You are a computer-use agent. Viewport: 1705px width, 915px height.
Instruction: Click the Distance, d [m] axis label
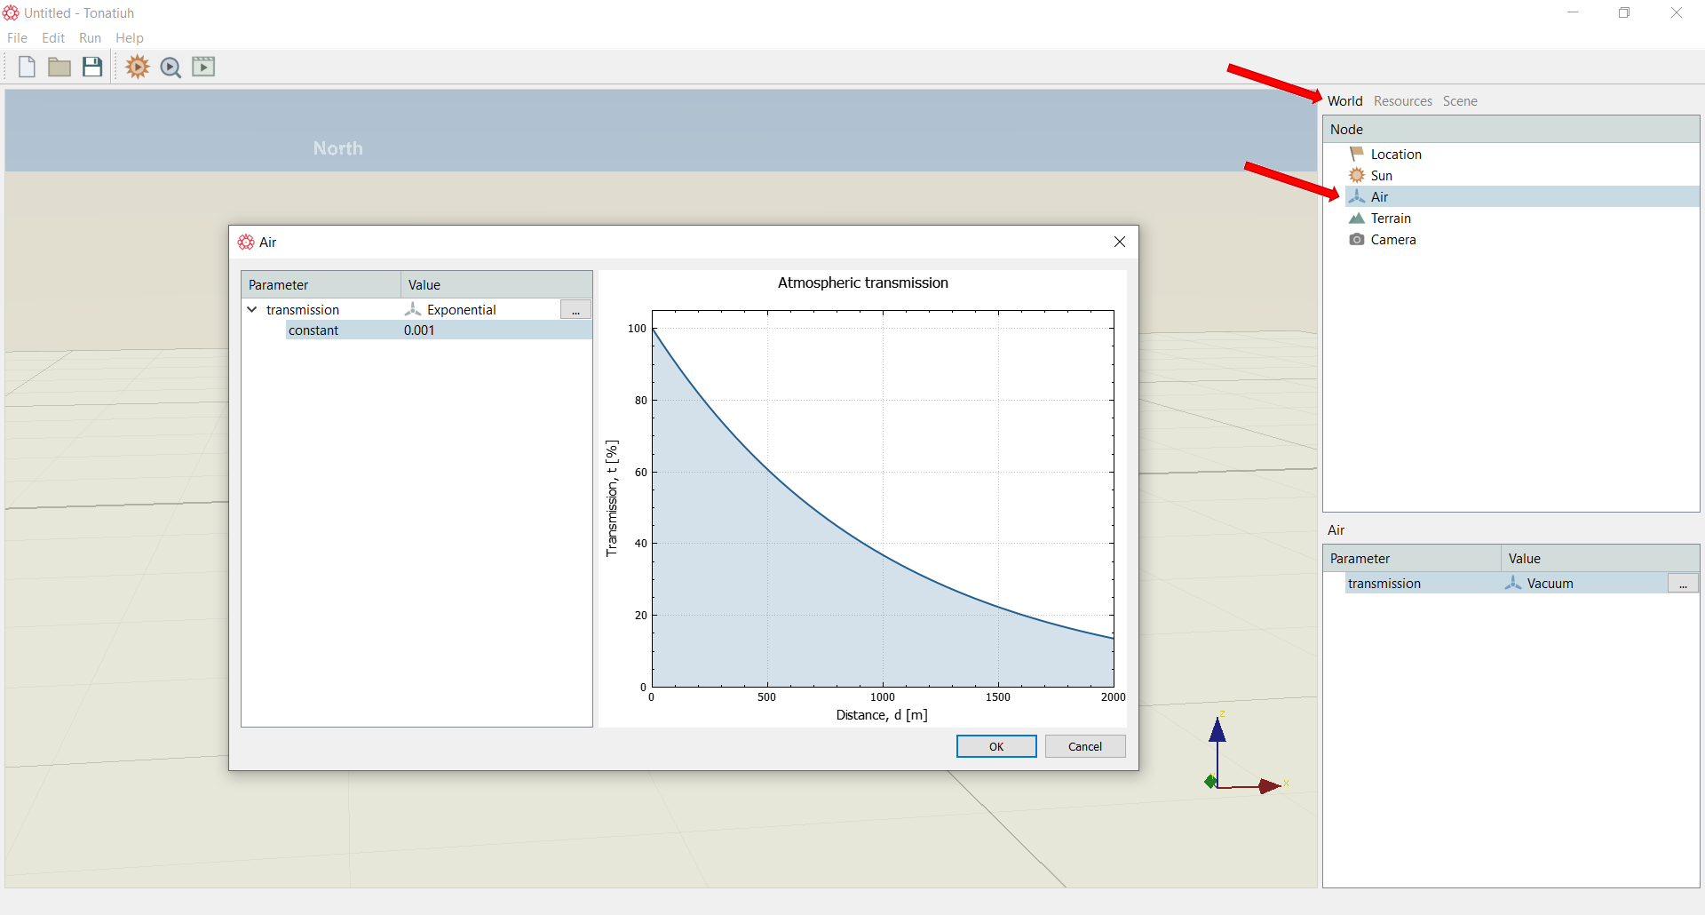pyautogui.click(x=882, y=715)
